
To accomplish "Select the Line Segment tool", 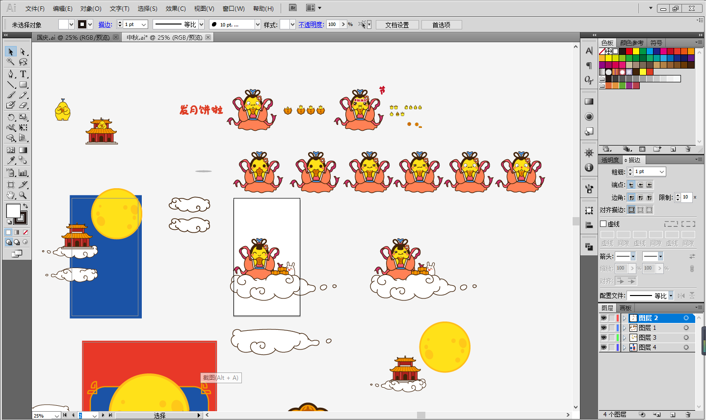I will pos(11,84).
